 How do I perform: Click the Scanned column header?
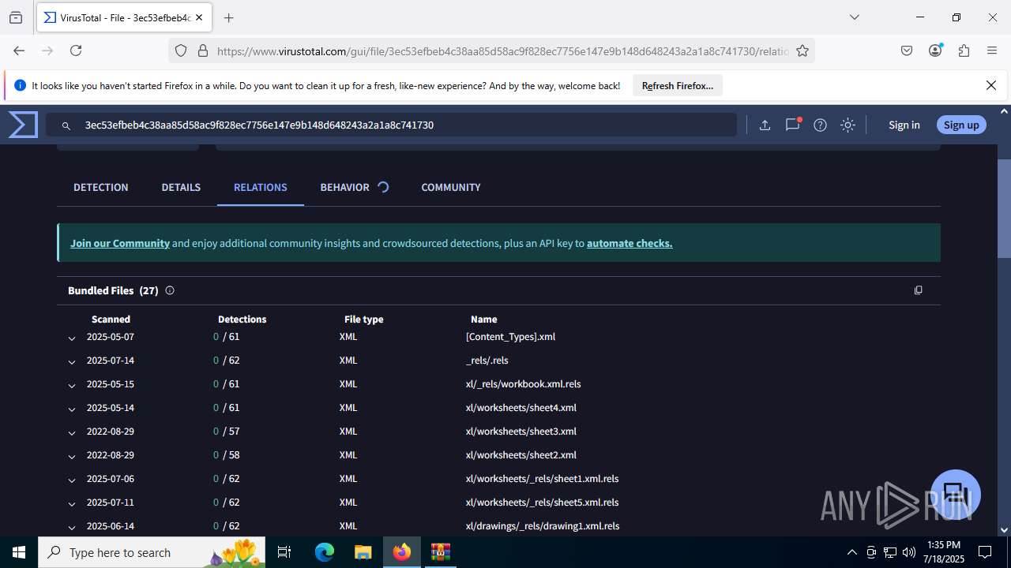coord(111,319)
